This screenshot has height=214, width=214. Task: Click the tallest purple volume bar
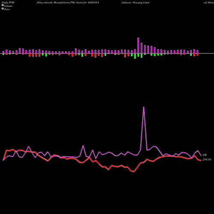click(138, 46)
